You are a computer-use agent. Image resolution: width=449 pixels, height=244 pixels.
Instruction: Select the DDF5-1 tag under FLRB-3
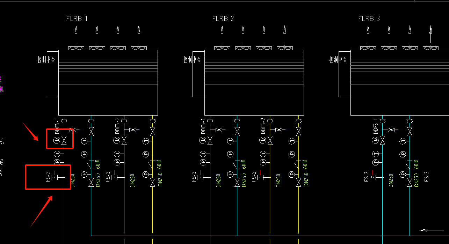[376, 126]
